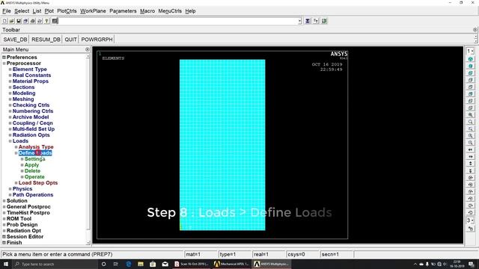The height and width of the screenshot is (269, 479).
Task: Toggle Dynamic Model Mode icon at toolbar bottom
Action: coord(471,229)
